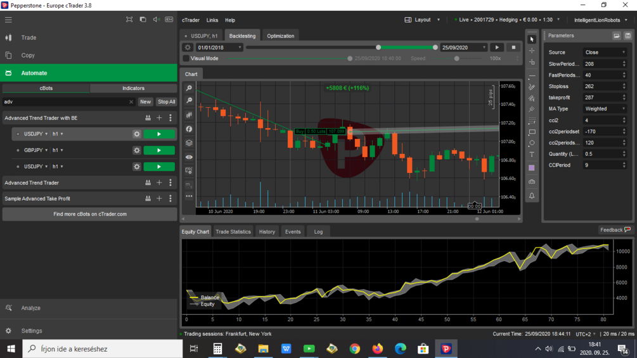Screen dimensions: 637x358
Task: Open the Links menu
Action: coord(212,20)
